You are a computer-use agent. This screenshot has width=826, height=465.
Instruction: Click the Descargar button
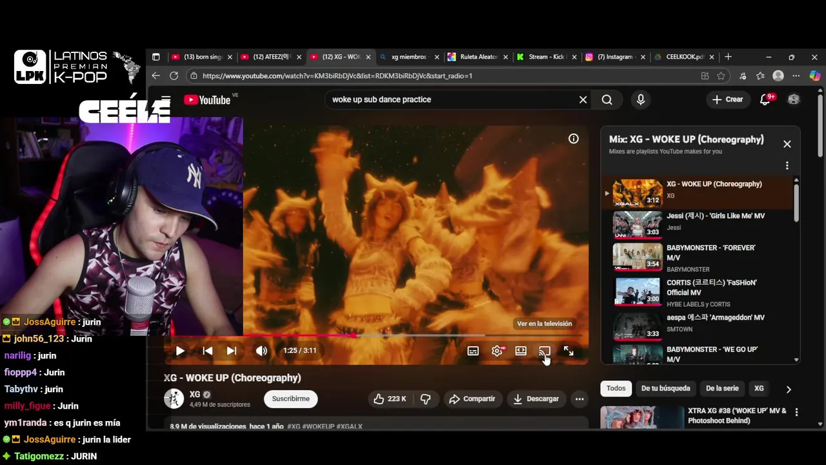click(x=536, y=399)
